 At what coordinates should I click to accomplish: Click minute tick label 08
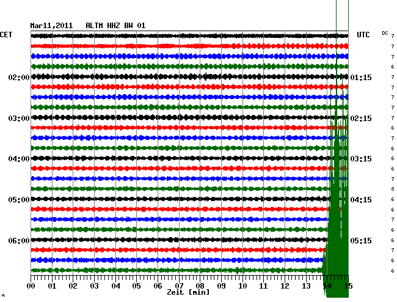pos(200,286)
